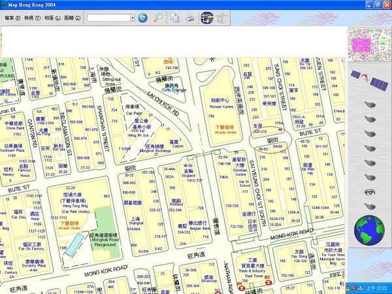Click the Fuk On Factory label
Image resolution: width=392 pixels, height=294 pixels.
click(x=31, y=249)
